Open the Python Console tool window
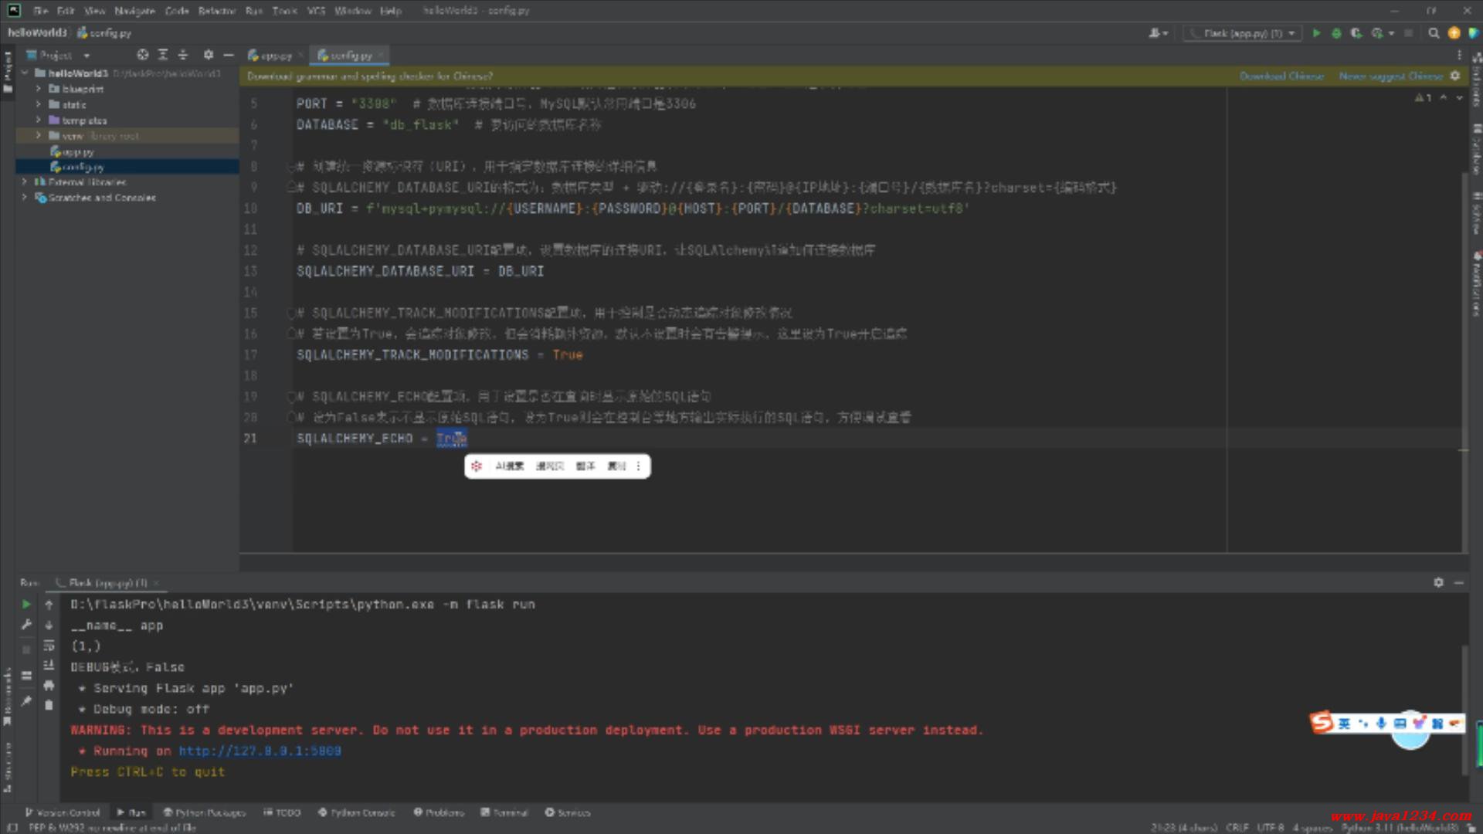 click(356, 812)
